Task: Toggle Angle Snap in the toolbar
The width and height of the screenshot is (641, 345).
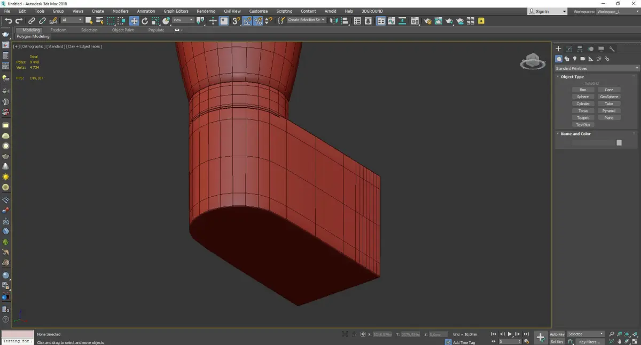Action: (x=247, y=21)
